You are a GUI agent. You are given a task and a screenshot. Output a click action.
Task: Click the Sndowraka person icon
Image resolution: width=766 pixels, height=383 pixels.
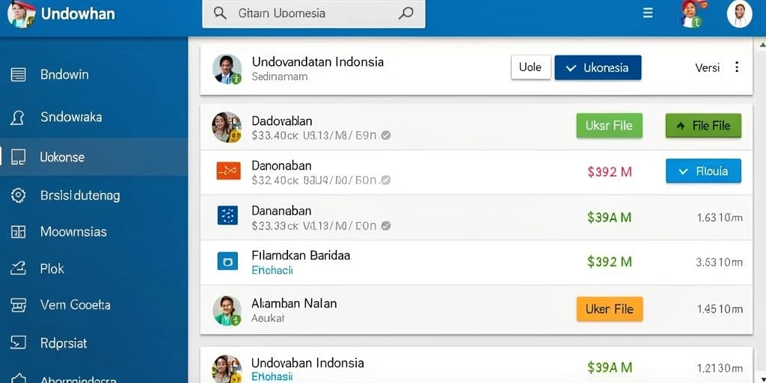[18, 117]
